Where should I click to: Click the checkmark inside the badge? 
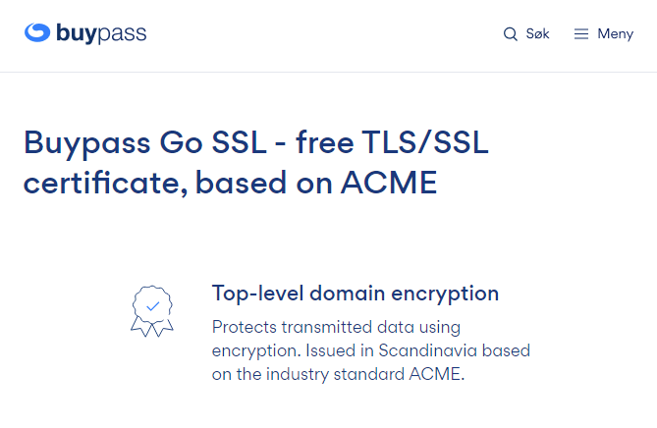click(152, 305)
